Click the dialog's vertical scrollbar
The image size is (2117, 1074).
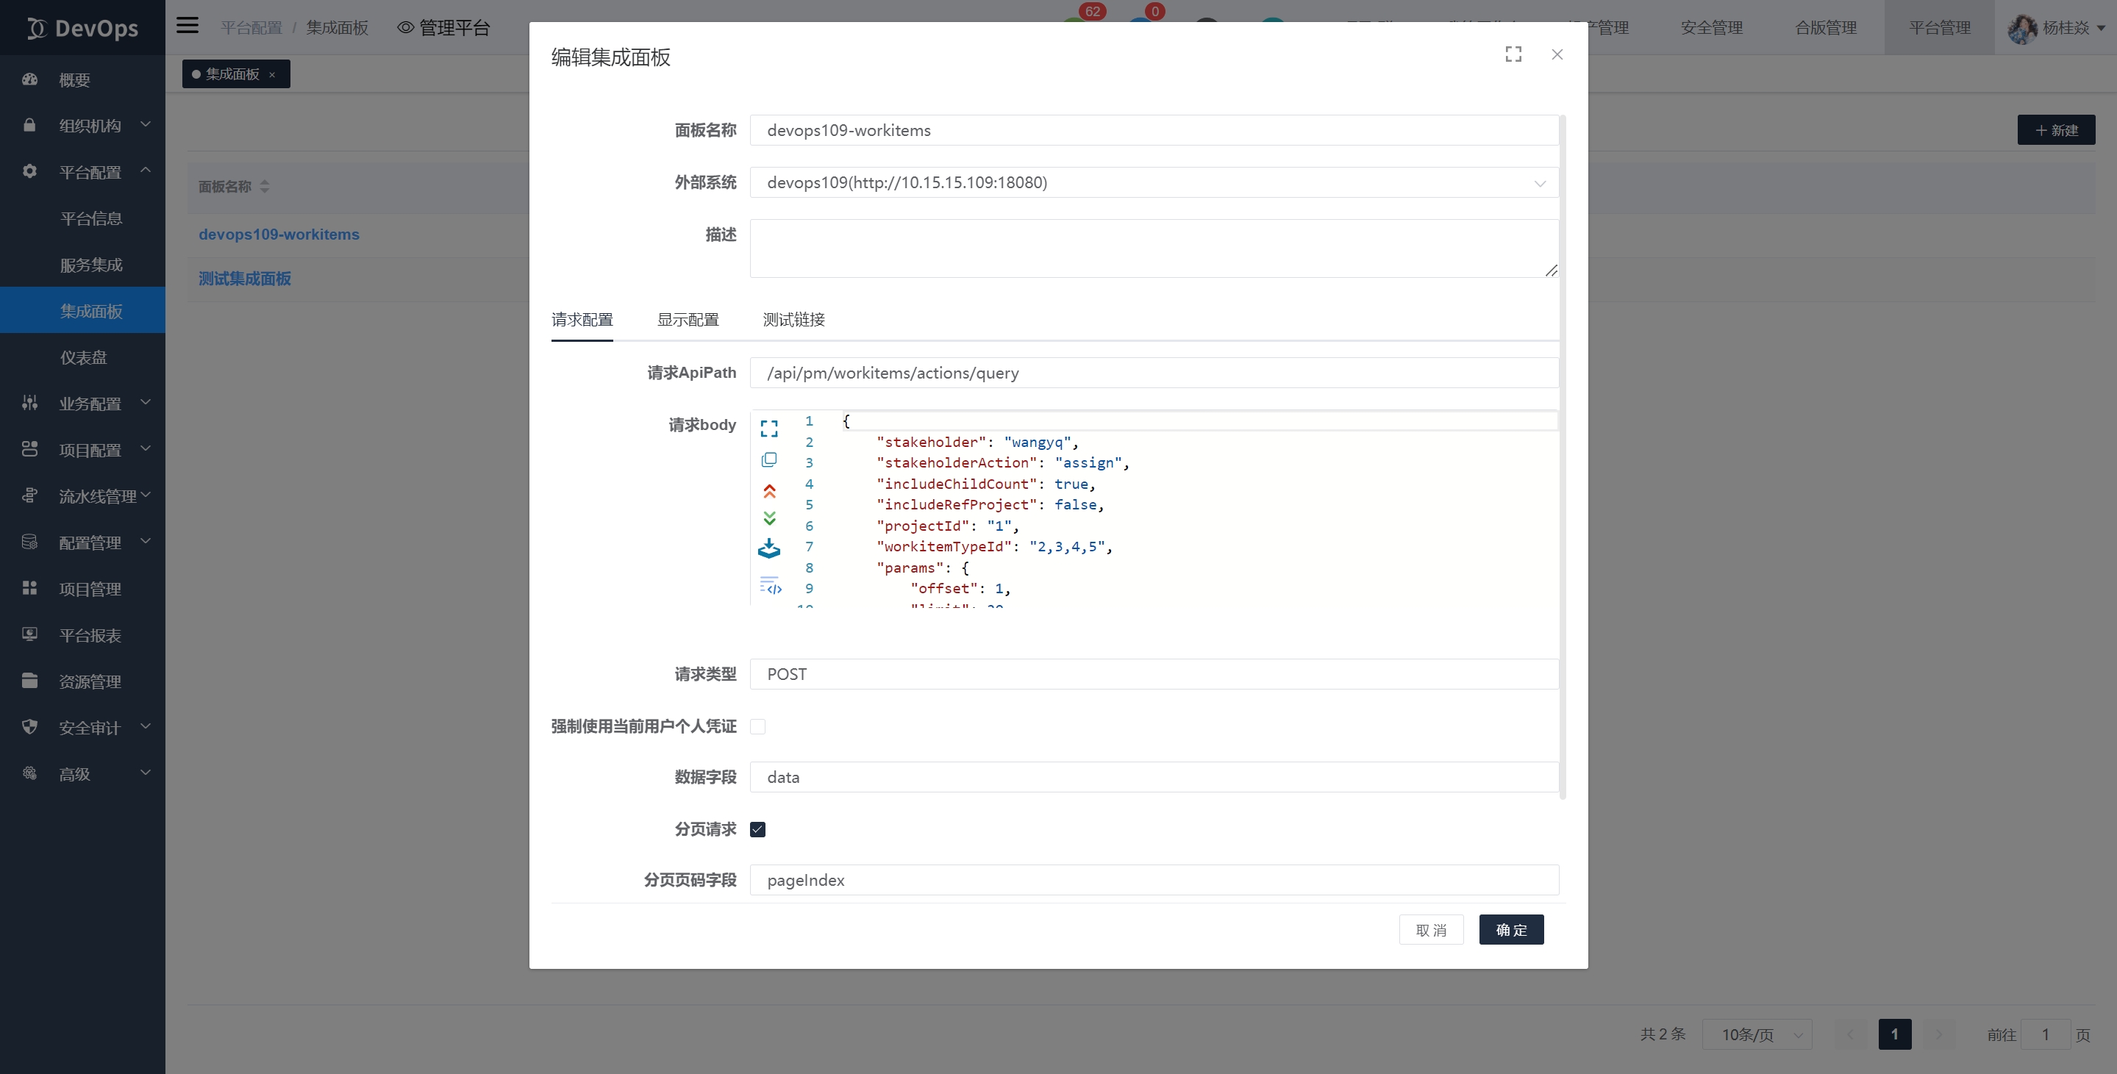(1563, 456)
